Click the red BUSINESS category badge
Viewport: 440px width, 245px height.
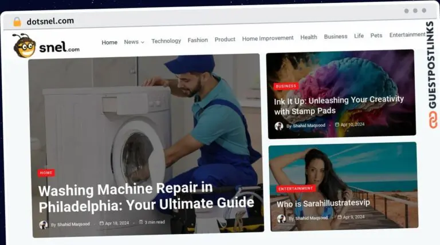[286, 86]
